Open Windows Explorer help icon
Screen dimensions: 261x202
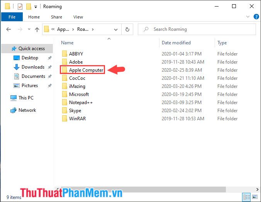pos(256,17)
